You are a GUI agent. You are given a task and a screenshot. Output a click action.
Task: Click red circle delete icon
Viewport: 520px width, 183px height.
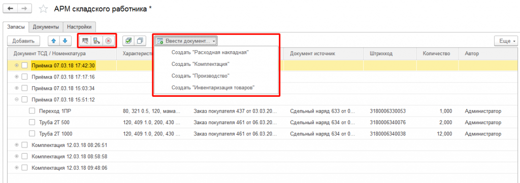coord(108,41)
